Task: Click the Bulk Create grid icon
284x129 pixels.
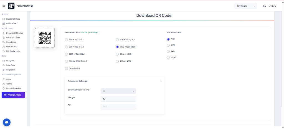Action: coord(4,24)
